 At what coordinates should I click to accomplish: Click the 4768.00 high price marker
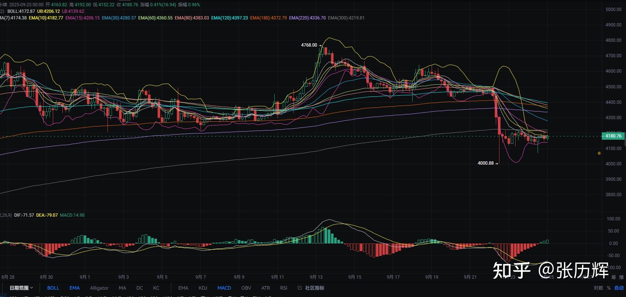click(309, 45)
